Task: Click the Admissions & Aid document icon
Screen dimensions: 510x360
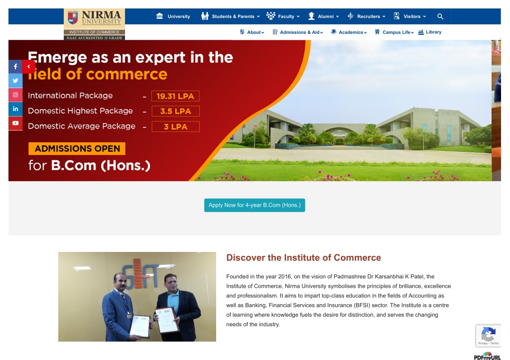Action: click(x=275, y=32)
